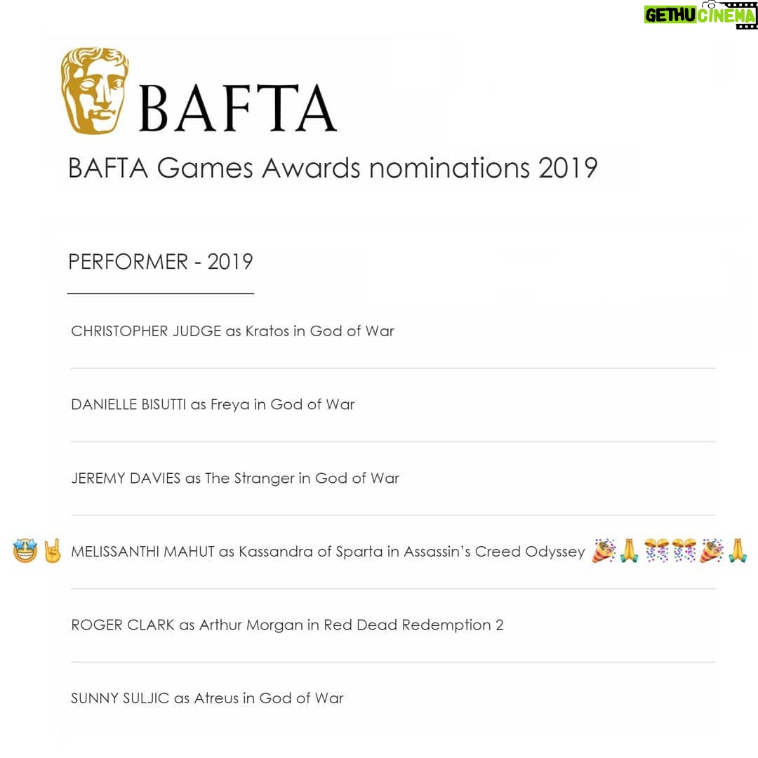Select Sunny Suljic as Atreus nominee

207,698
